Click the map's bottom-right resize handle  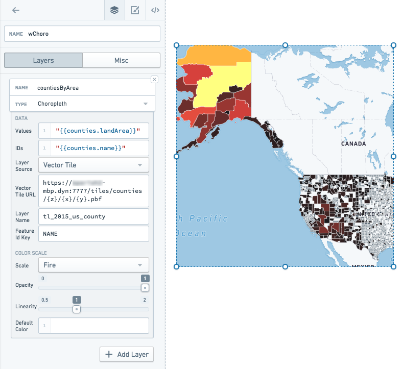point(393,267)
